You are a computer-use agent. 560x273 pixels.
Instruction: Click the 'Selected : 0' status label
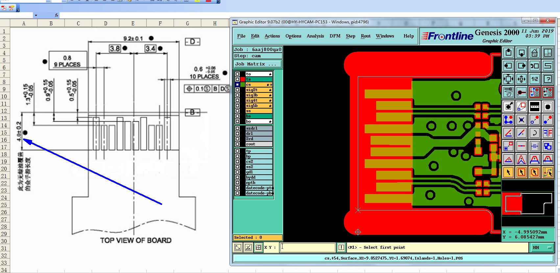click(x=258, y=237)
